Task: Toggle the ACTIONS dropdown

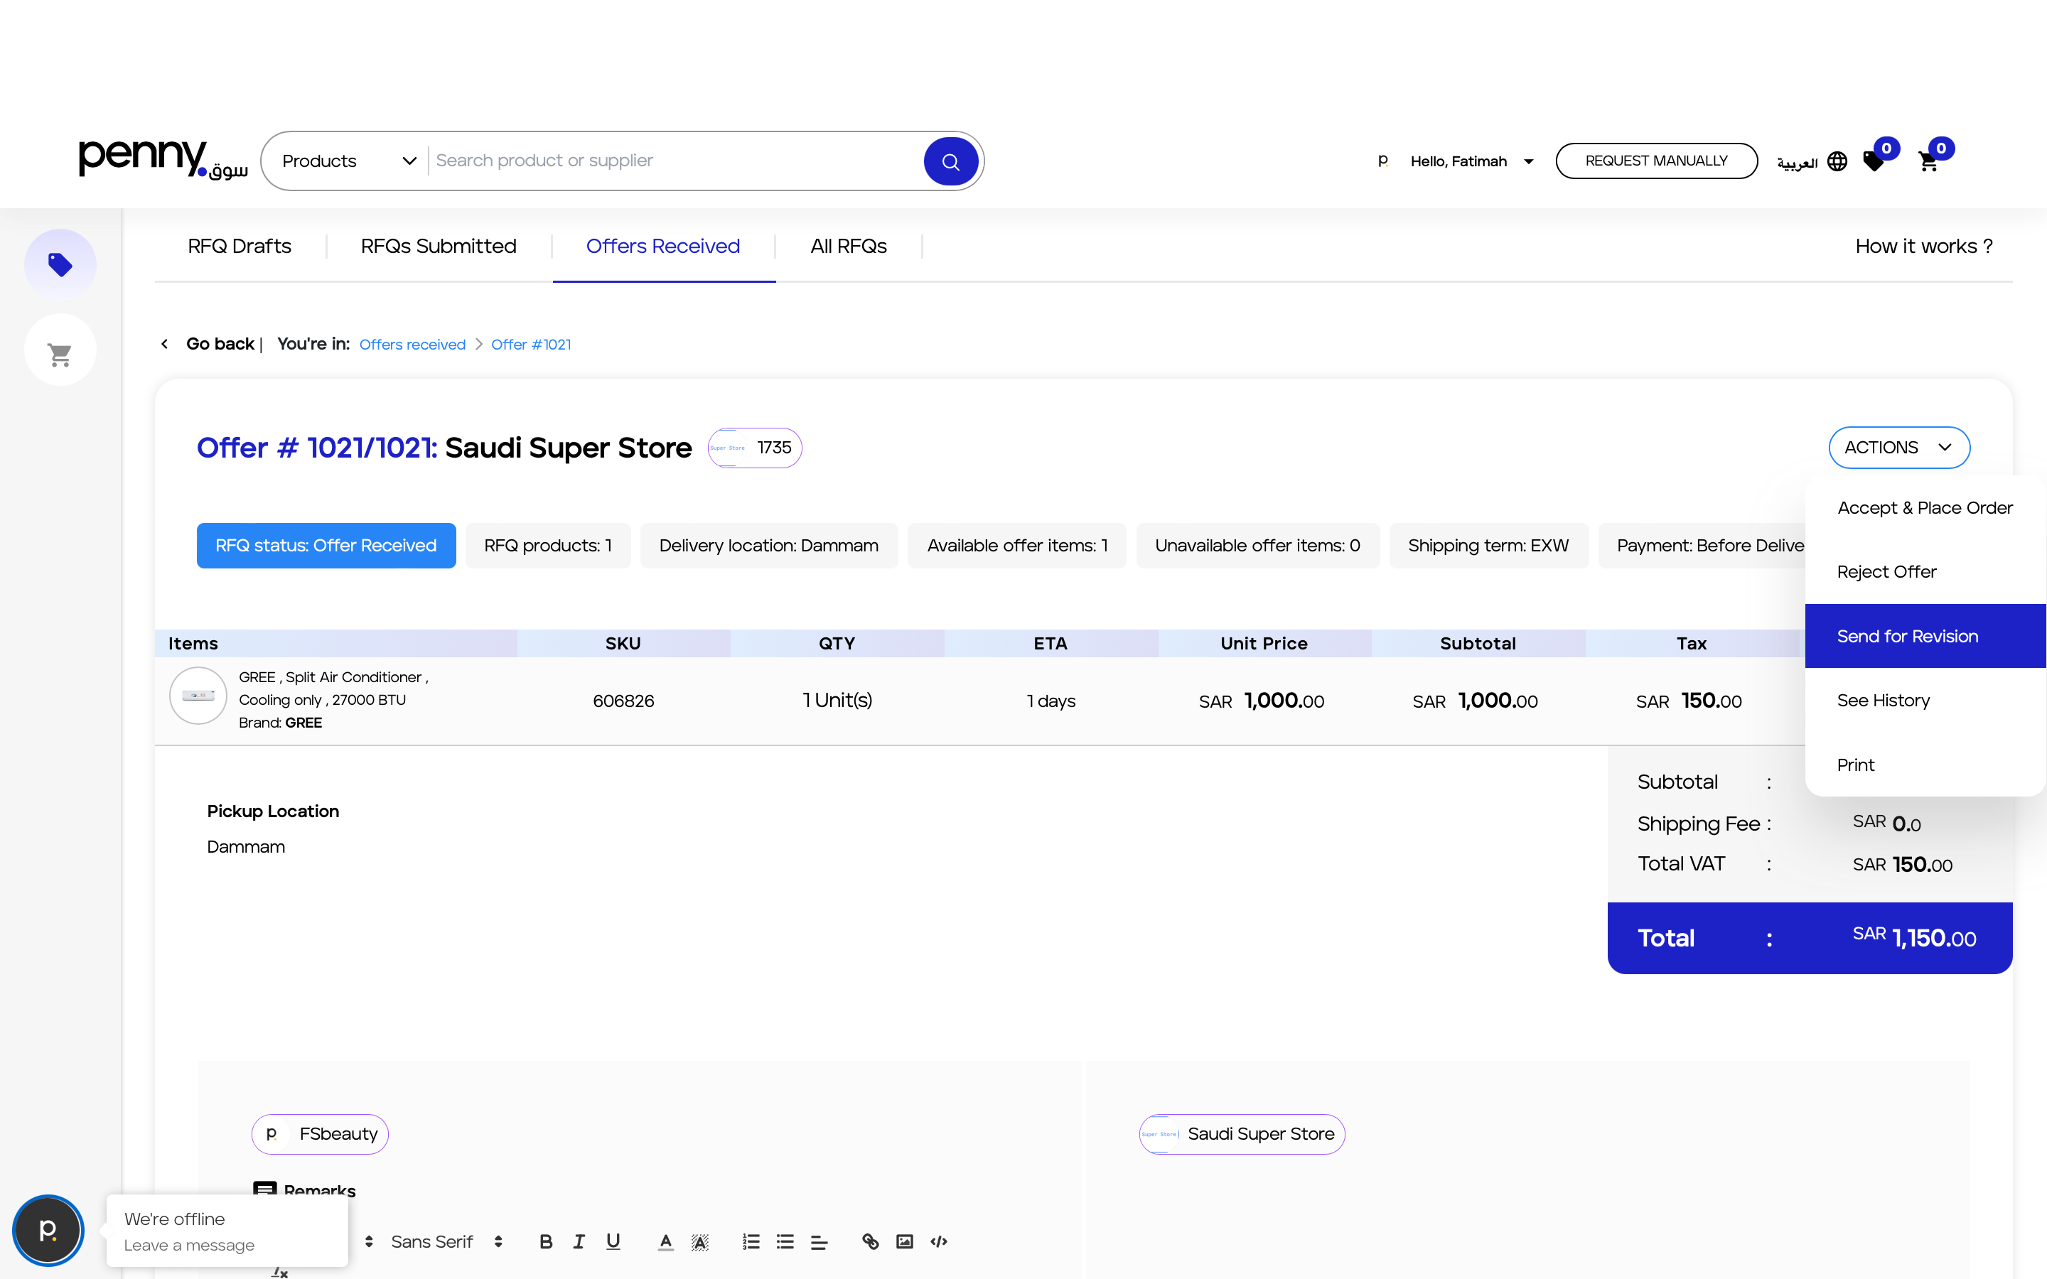Action: [1899, 448]
